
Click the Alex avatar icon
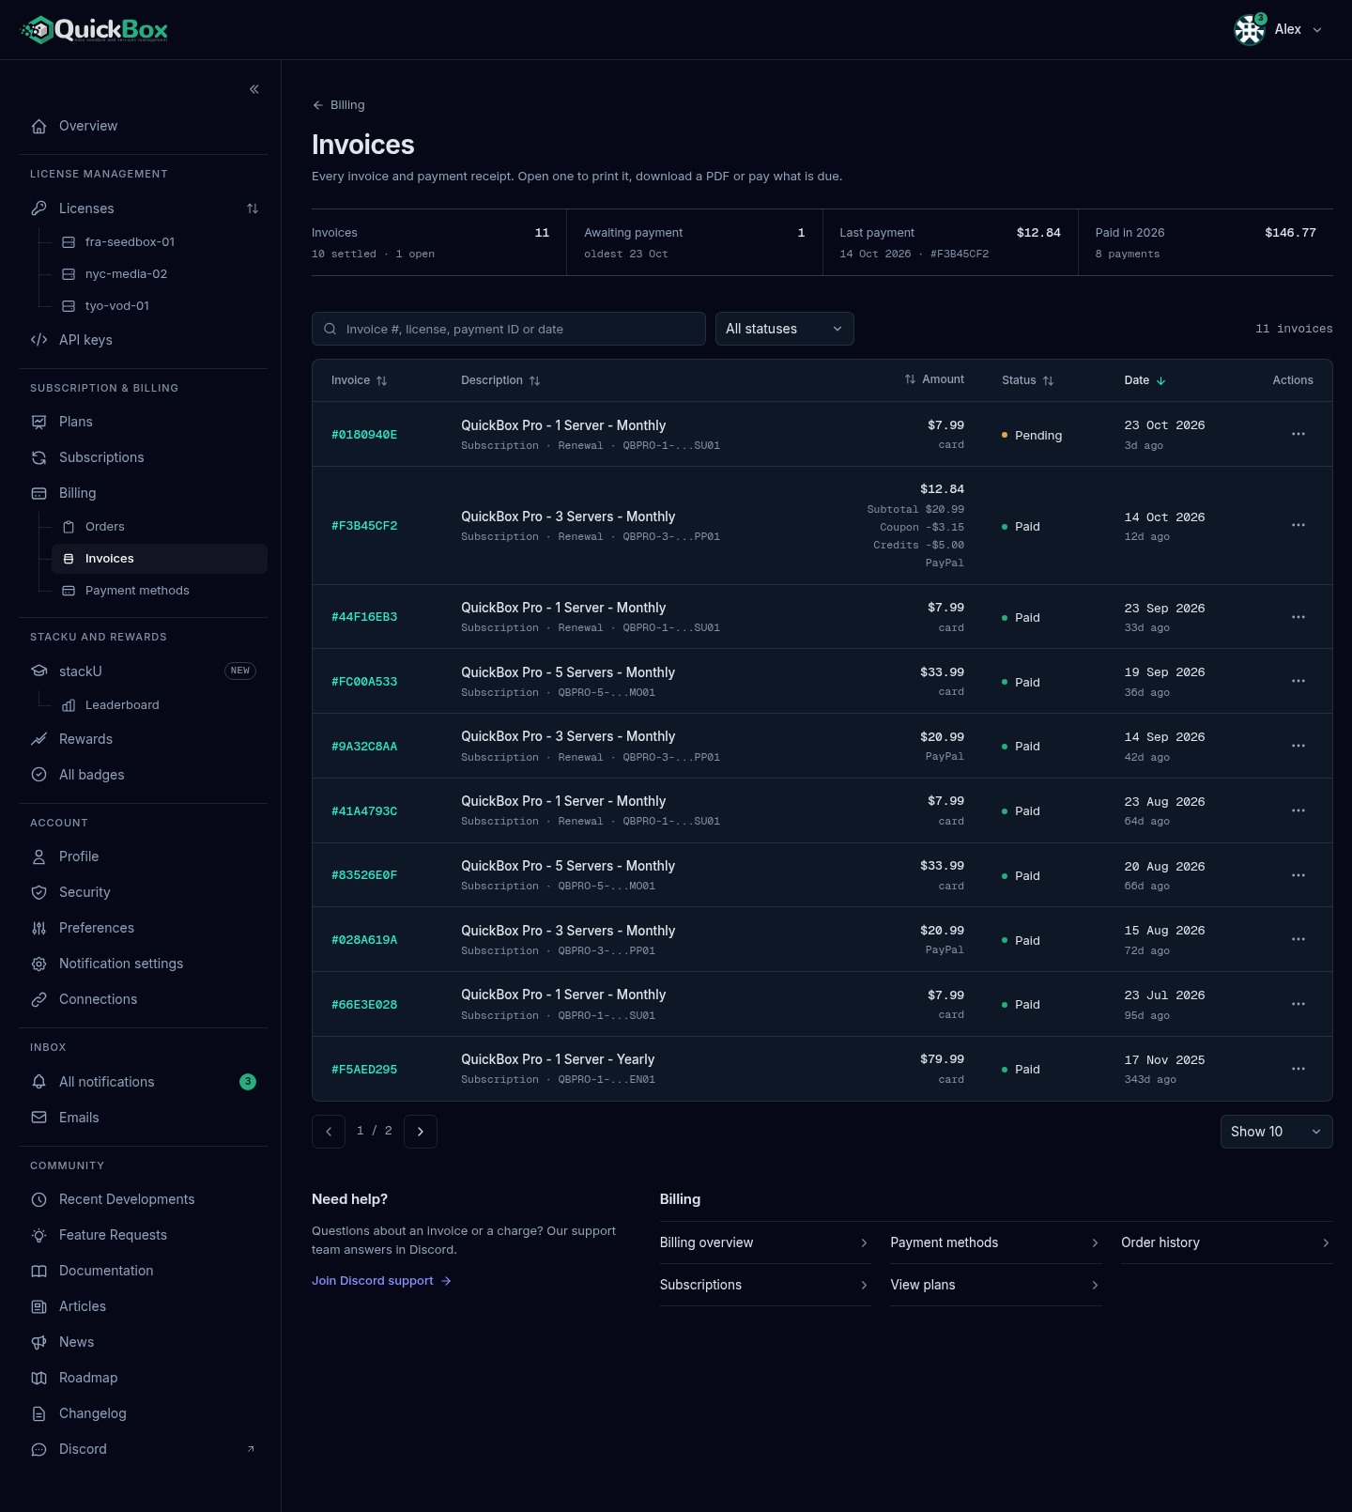pyautogui.click(x=1250, y=30)
